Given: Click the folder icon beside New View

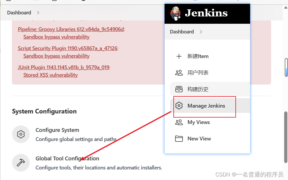Looking at the screenshot, I should pyautogui.click(x=179, y=139).
